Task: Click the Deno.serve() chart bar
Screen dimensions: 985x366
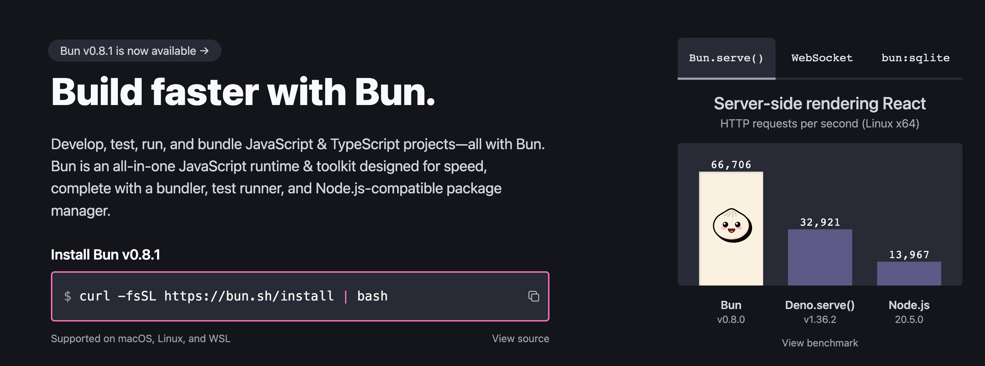Action: pyautogui.click(x=820, y=257)
